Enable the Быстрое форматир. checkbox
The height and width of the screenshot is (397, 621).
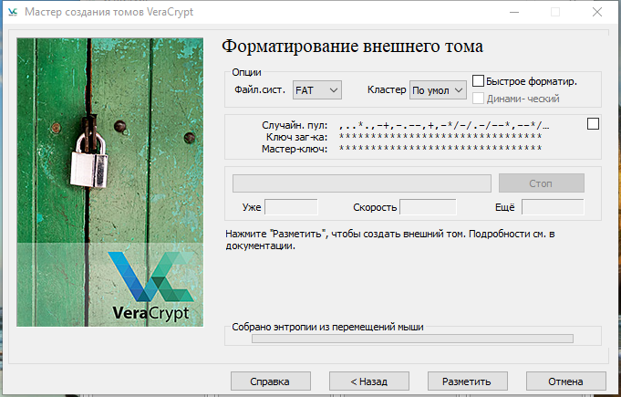478,81
